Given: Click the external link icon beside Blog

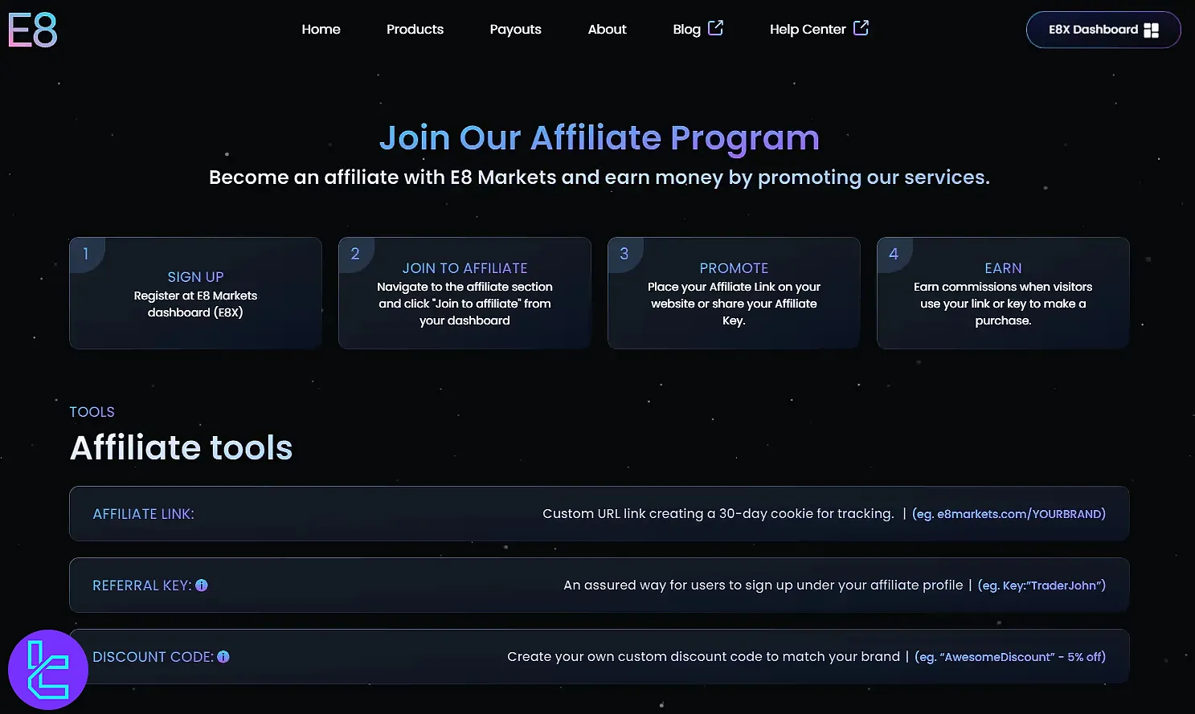Looking at the screenshot, I should (x=715, y=28).
